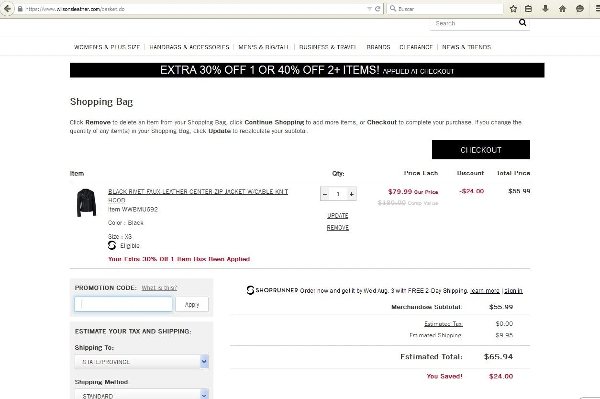Click the 'Shopping Bag' heading
The width and height of the screenshot is (600, 399).
(101, 101)
